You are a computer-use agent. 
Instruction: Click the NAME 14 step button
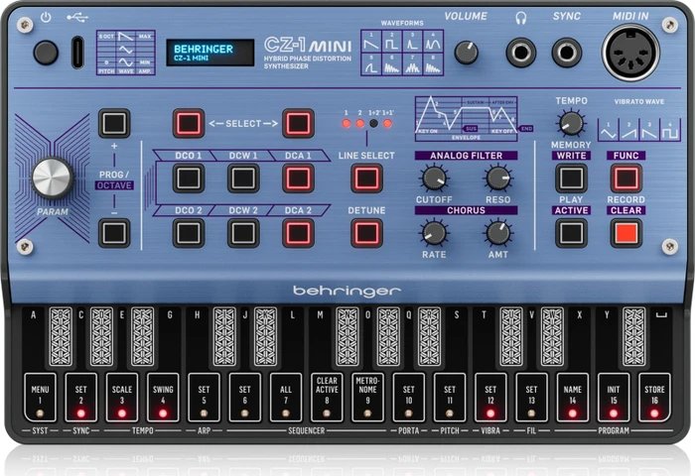[573, 398]
